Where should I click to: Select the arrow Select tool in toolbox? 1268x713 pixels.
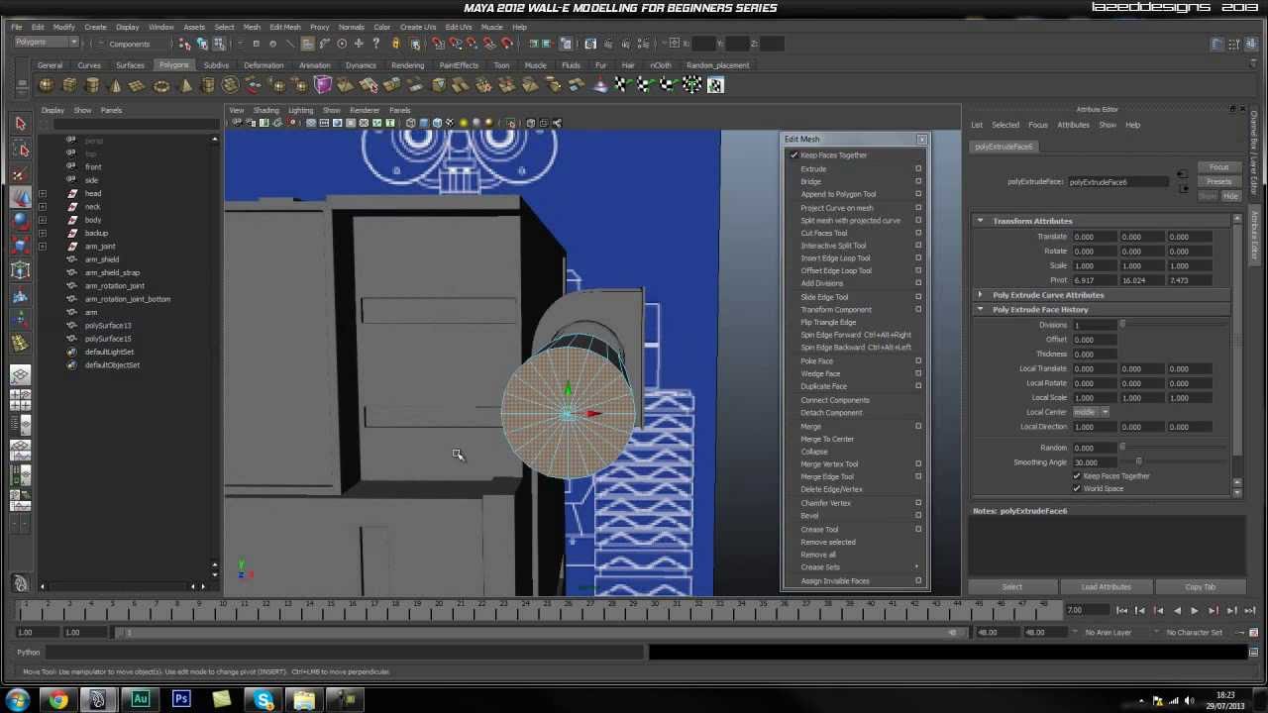point(20,123)
